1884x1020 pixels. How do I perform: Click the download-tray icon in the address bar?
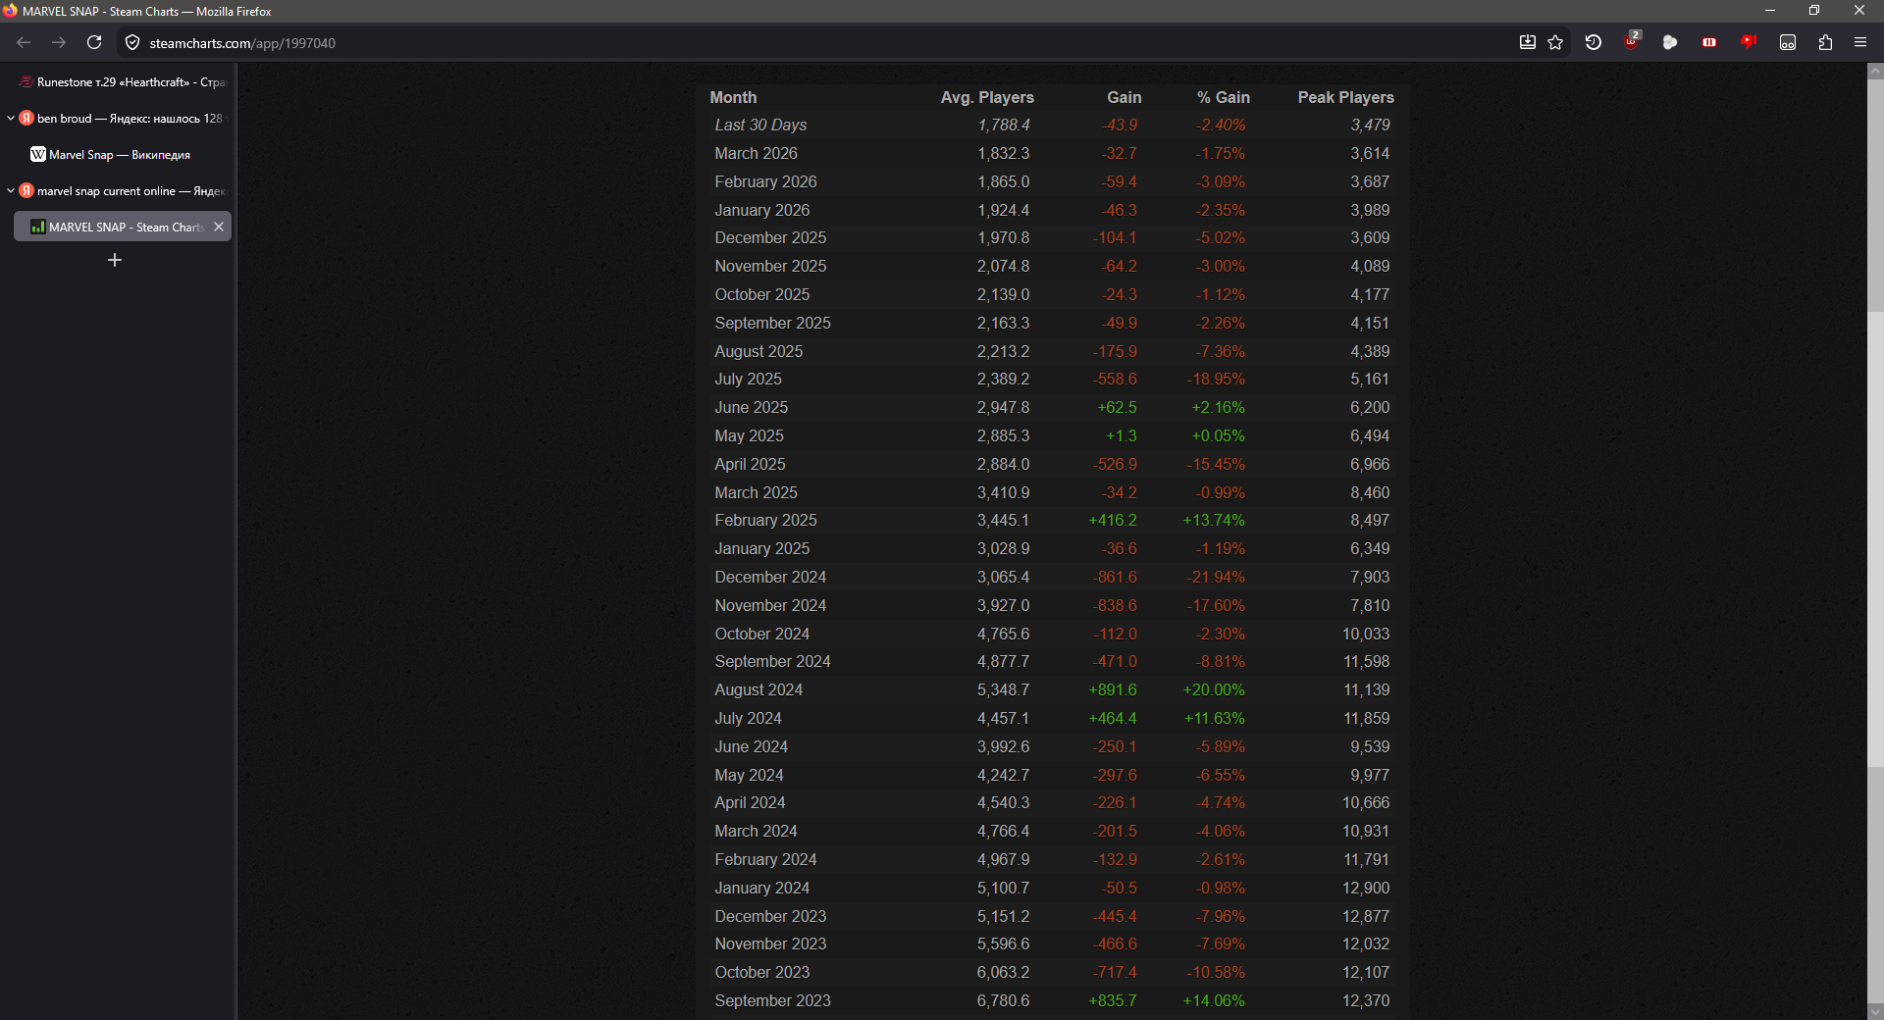[1528, 42]
